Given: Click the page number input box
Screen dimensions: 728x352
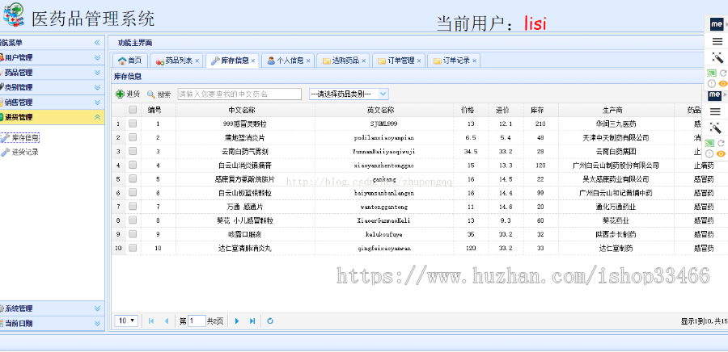Looking at the screenshot, I should (x=197, y=321).
